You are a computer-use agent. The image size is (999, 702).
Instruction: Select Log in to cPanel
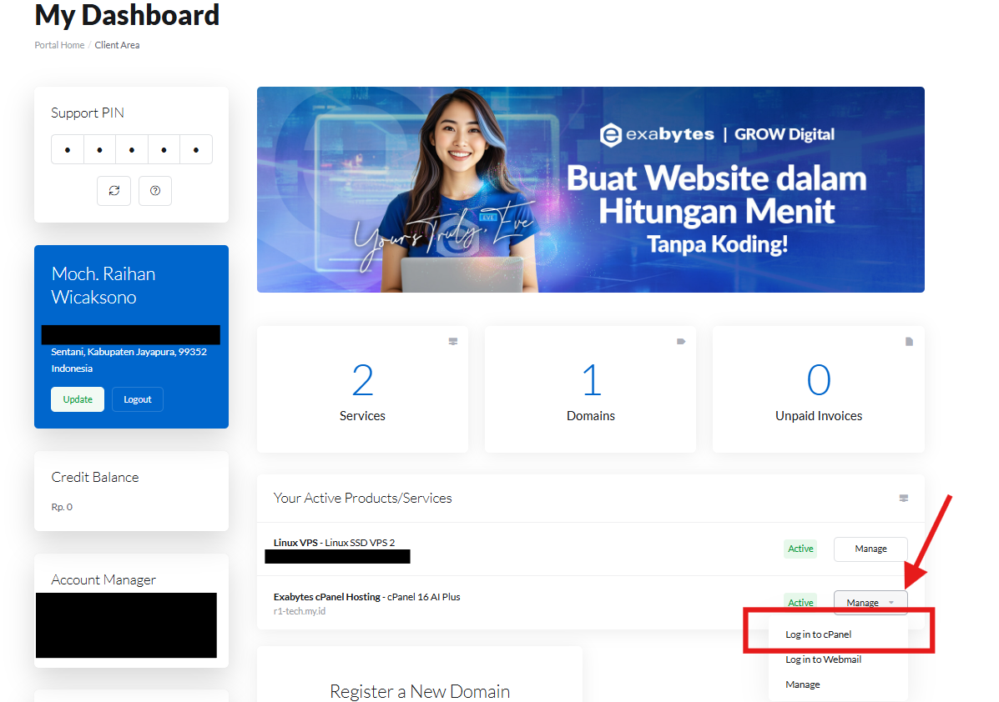[818, 634]
